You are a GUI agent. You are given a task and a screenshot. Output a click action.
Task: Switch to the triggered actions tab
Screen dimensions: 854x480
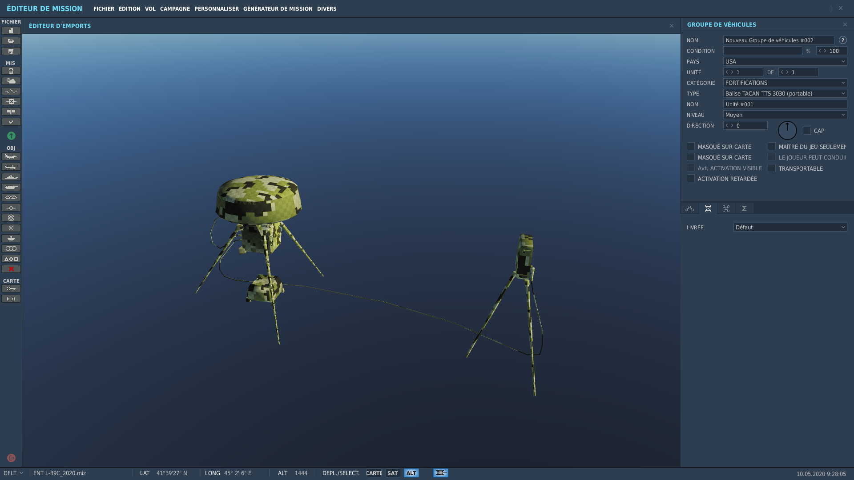(726, 208)
